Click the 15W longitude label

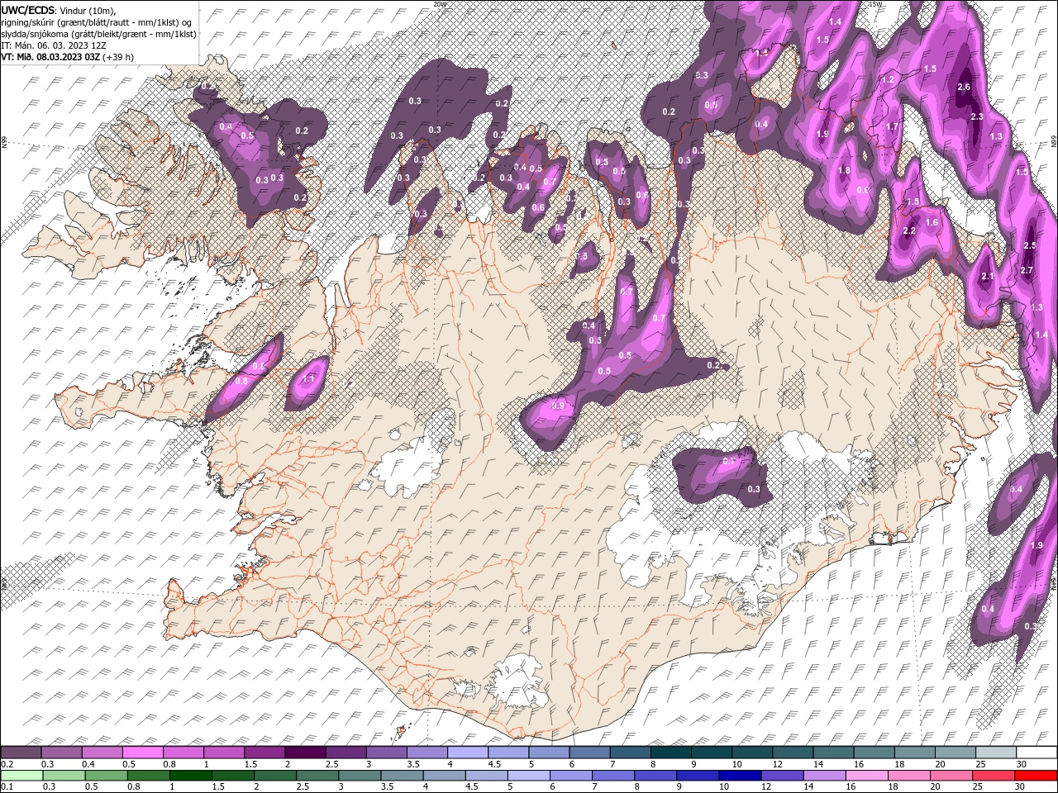pyautogui.click(x=875, y=4)
